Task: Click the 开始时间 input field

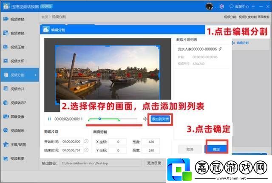Action: click(71, 141)
